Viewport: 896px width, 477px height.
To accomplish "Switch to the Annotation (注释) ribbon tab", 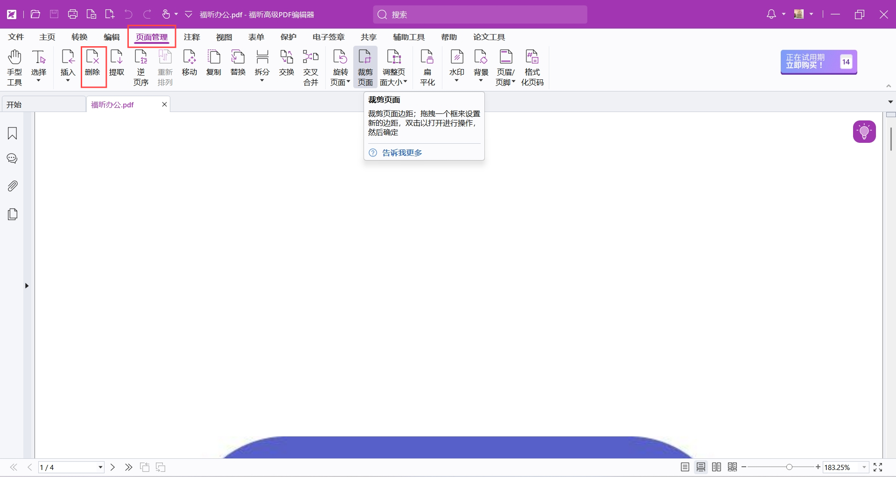I will pyautogui.click(x=191, y=37).
